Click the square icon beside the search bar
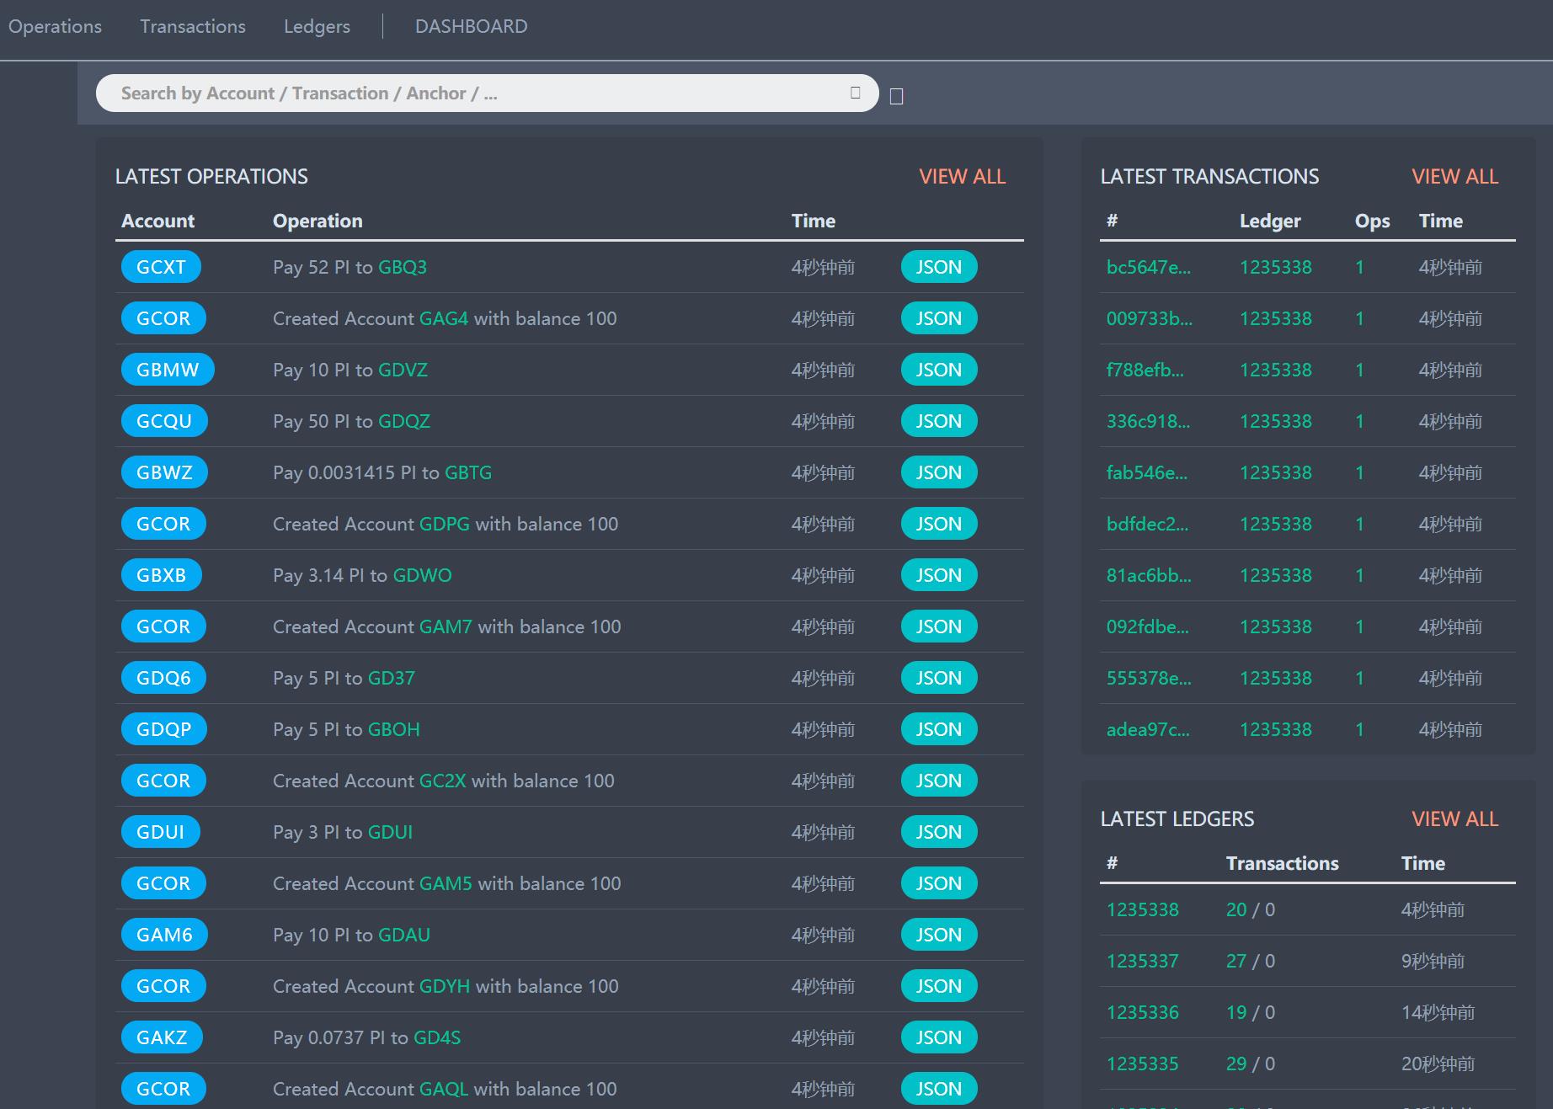 coord(896,97)
